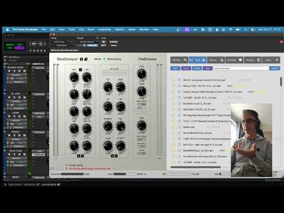Screen dimensions: 284x213
Task: Solo the Scratch Guitar track
Action: (20, 71)
